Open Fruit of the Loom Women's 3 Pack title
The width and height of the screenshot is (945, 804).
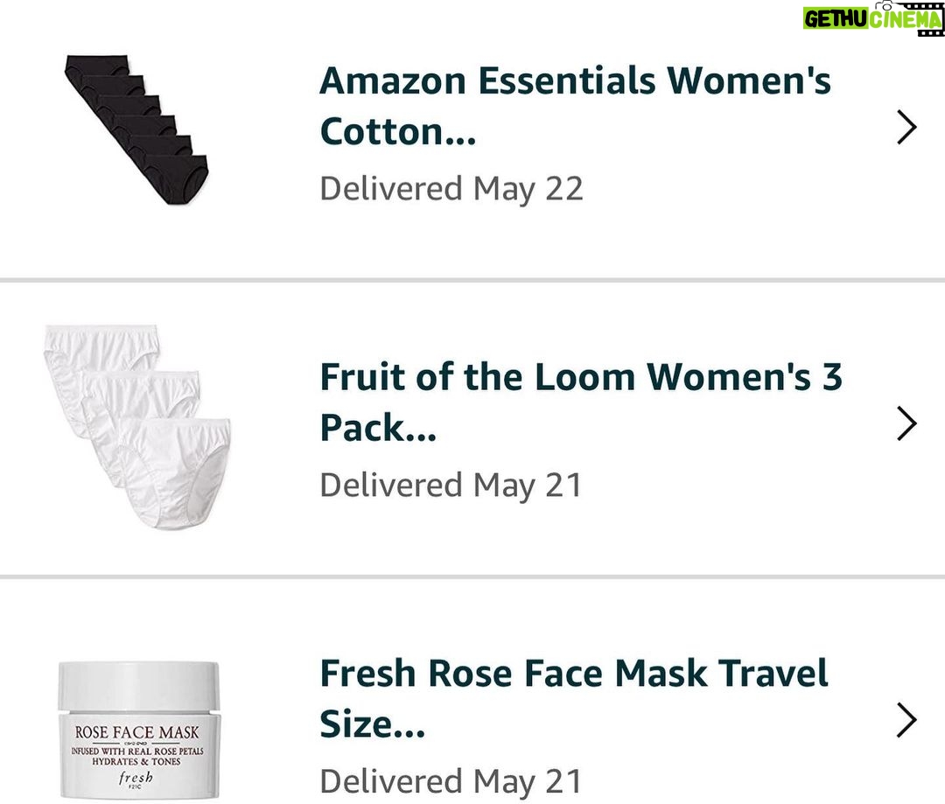[x=580, y=402]
